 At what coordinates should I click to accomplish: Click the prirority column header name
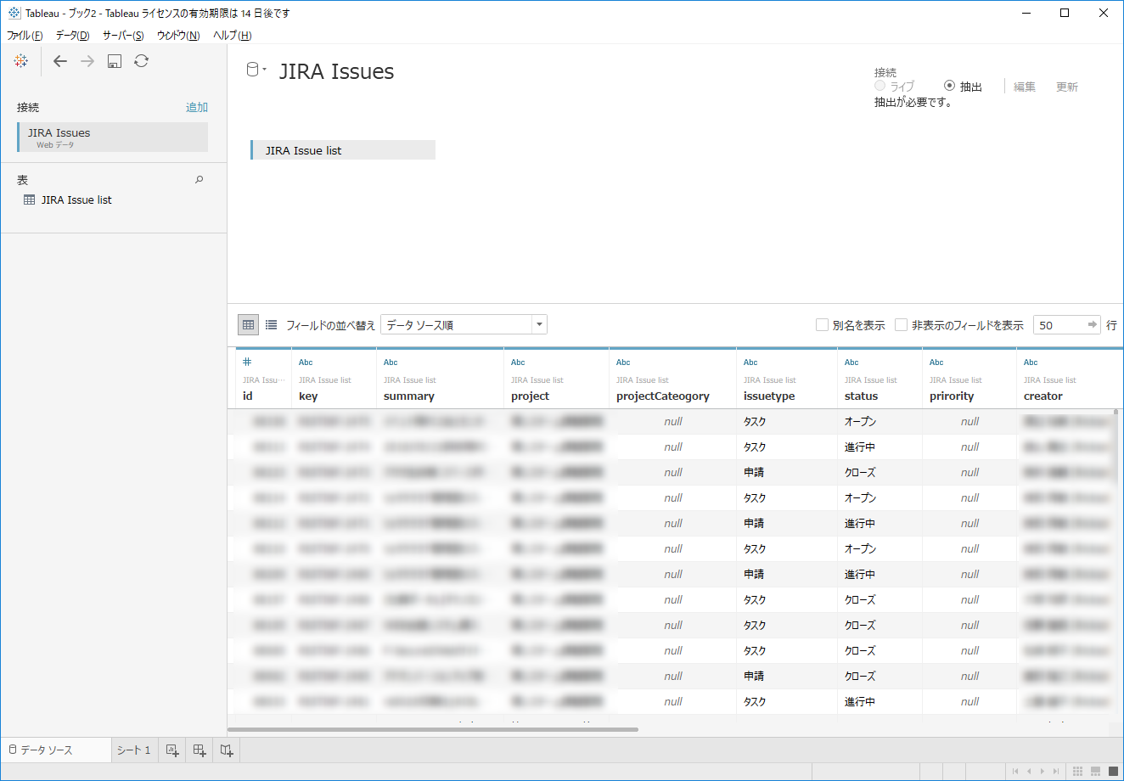(952, 396)
